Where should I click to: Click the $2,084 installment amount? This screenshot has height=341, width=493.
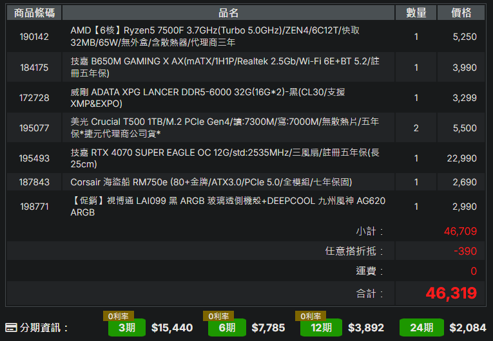pyautogui.click(x=468, y=328)
